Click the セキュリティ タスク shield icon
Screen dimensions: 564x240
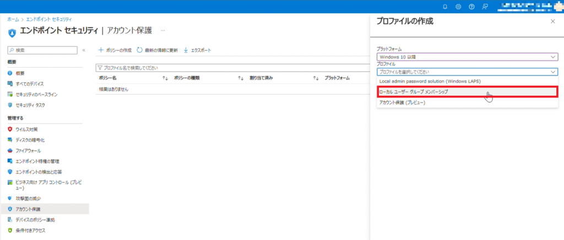10,105
